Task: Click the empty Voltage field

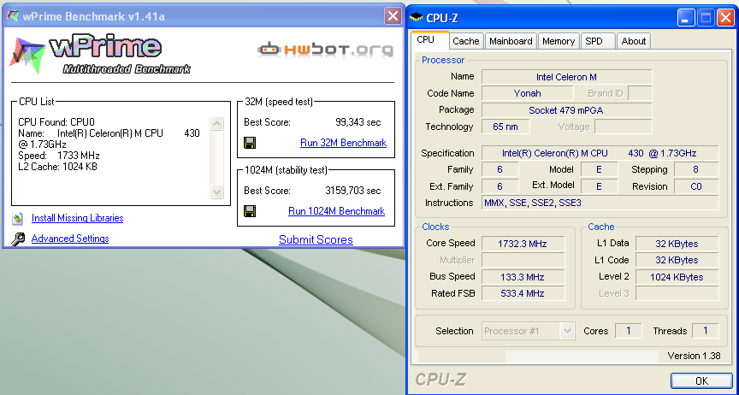Action: (624, 127)
